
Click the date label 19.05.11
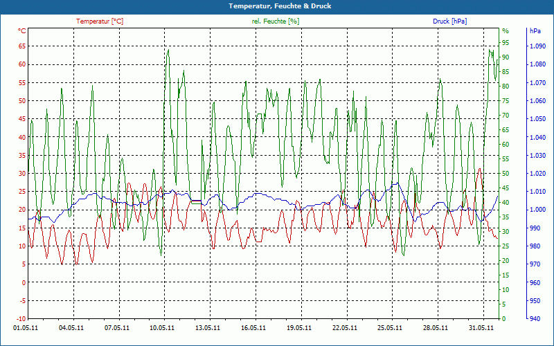299,327
